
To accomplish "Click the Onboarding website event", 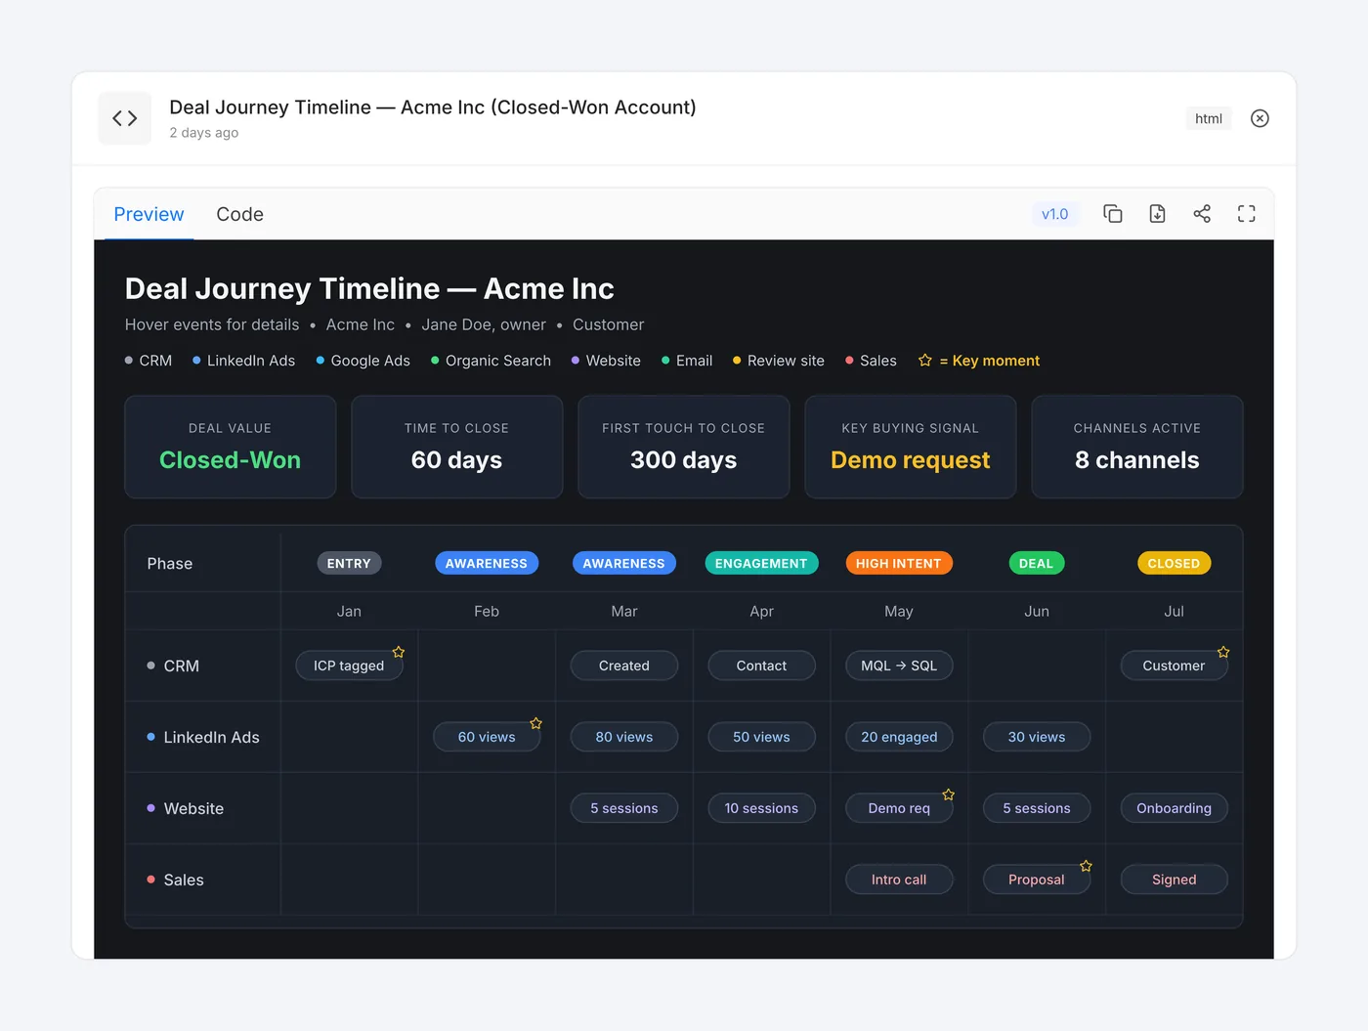I will (1174, 808).
